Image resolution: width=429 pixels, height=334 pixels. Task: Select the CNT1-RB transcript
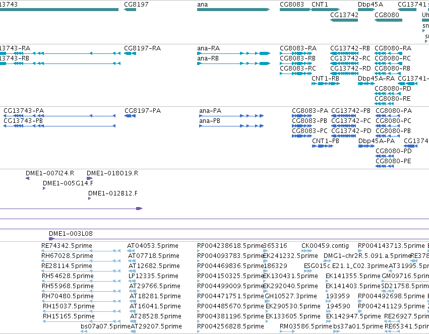click(x=326, y=84)
